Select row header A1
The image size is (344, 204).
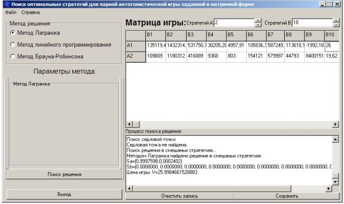136,46
